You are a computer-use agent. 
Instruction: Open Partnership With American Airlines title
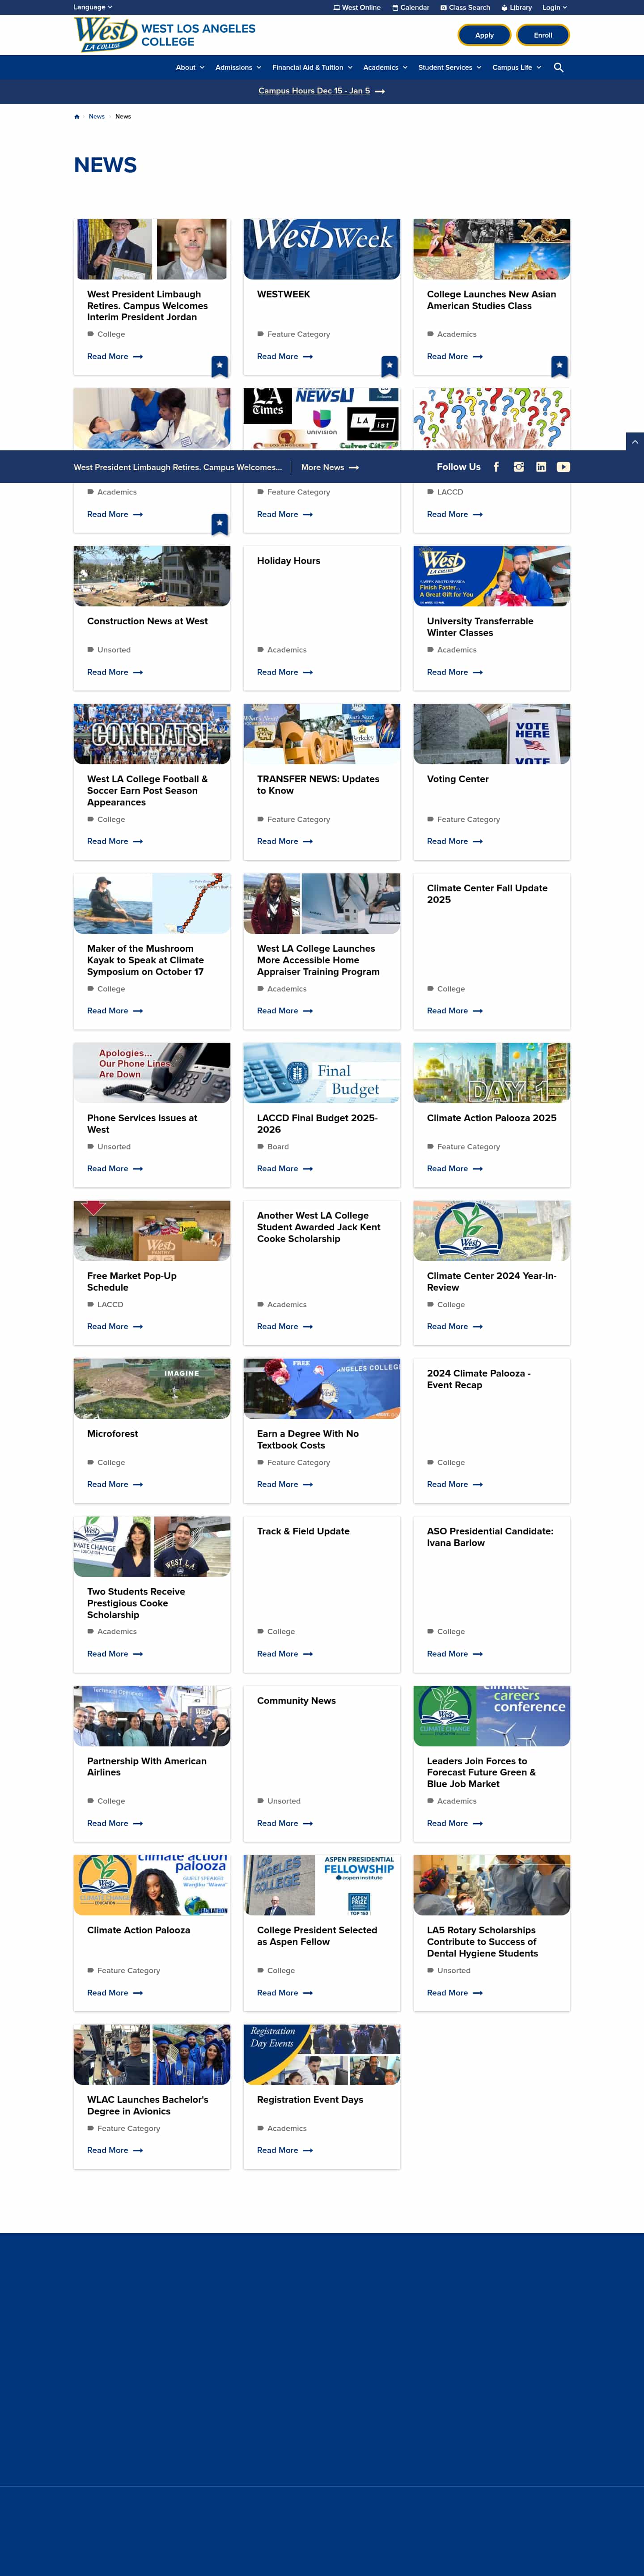147,1767
